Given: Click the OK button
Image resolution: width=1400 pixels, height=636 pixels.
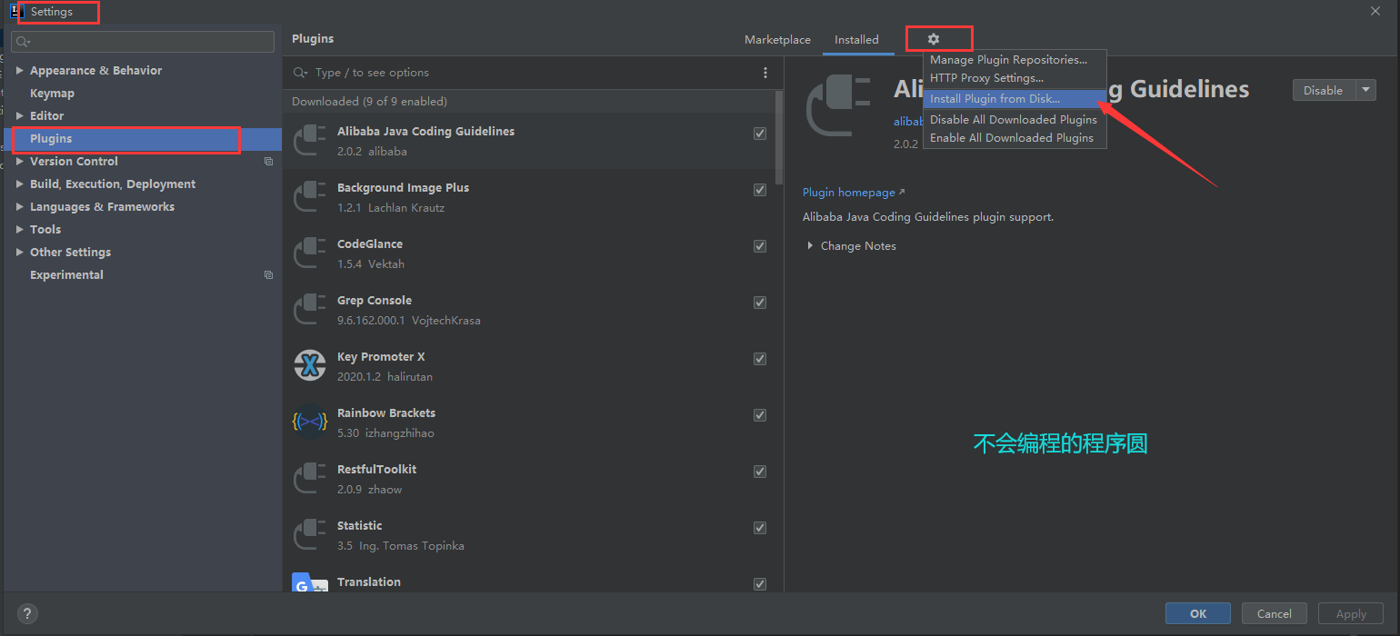Looking at the screenshot, I should (x=1198, y=613).
